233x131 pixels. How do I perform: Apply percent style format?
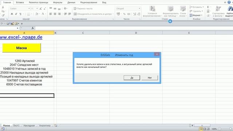pos(125,14)
